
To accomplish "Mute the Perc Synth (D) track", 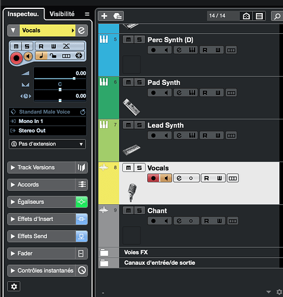I will [128, 40].
